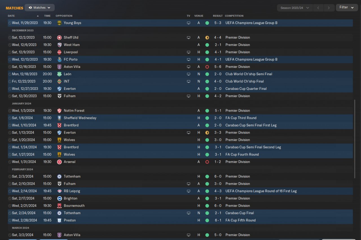Click the Arsenal club badge icon
This screenshot has width=361, height=240.
tap(59, 162)
